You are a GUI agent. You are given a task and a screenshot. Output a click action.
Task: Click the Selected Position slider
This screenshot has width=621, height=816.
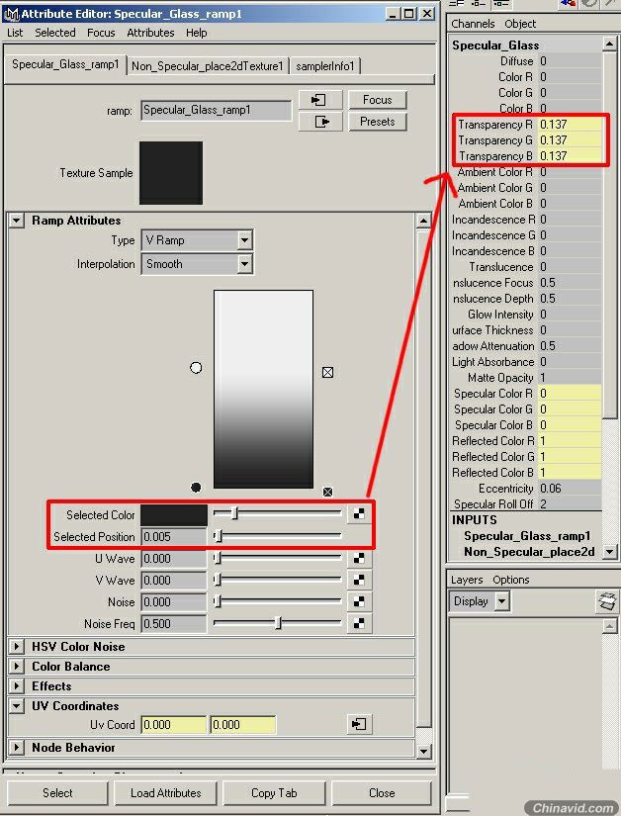click(x=277, y=535)
